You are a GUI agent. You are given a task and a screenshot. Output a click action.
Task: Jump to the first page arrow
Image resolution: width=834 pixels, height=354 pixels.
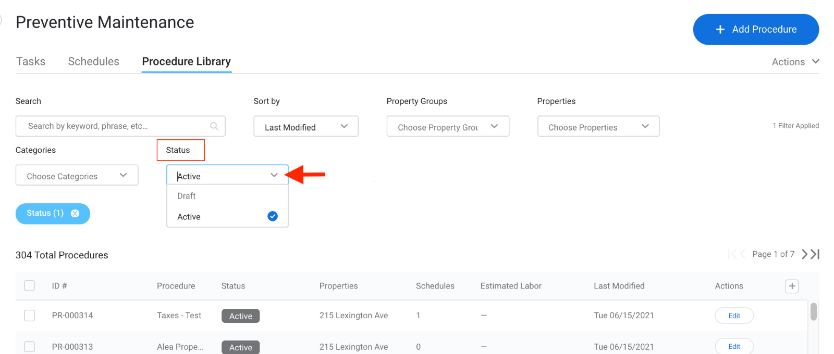coord(732,254)
